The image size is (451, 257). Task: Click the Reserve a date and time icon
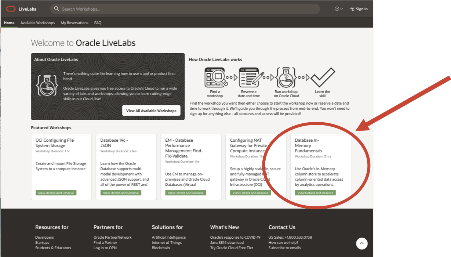click(x=251, y=78)
